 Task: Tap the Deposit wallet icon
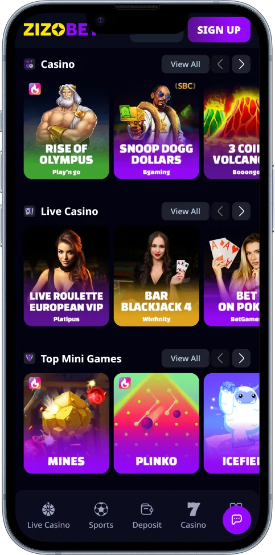click(147, 509)
